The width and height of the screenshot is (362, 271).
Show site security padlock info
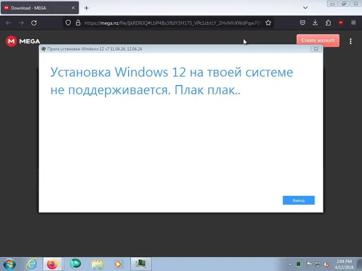[78, 23]
